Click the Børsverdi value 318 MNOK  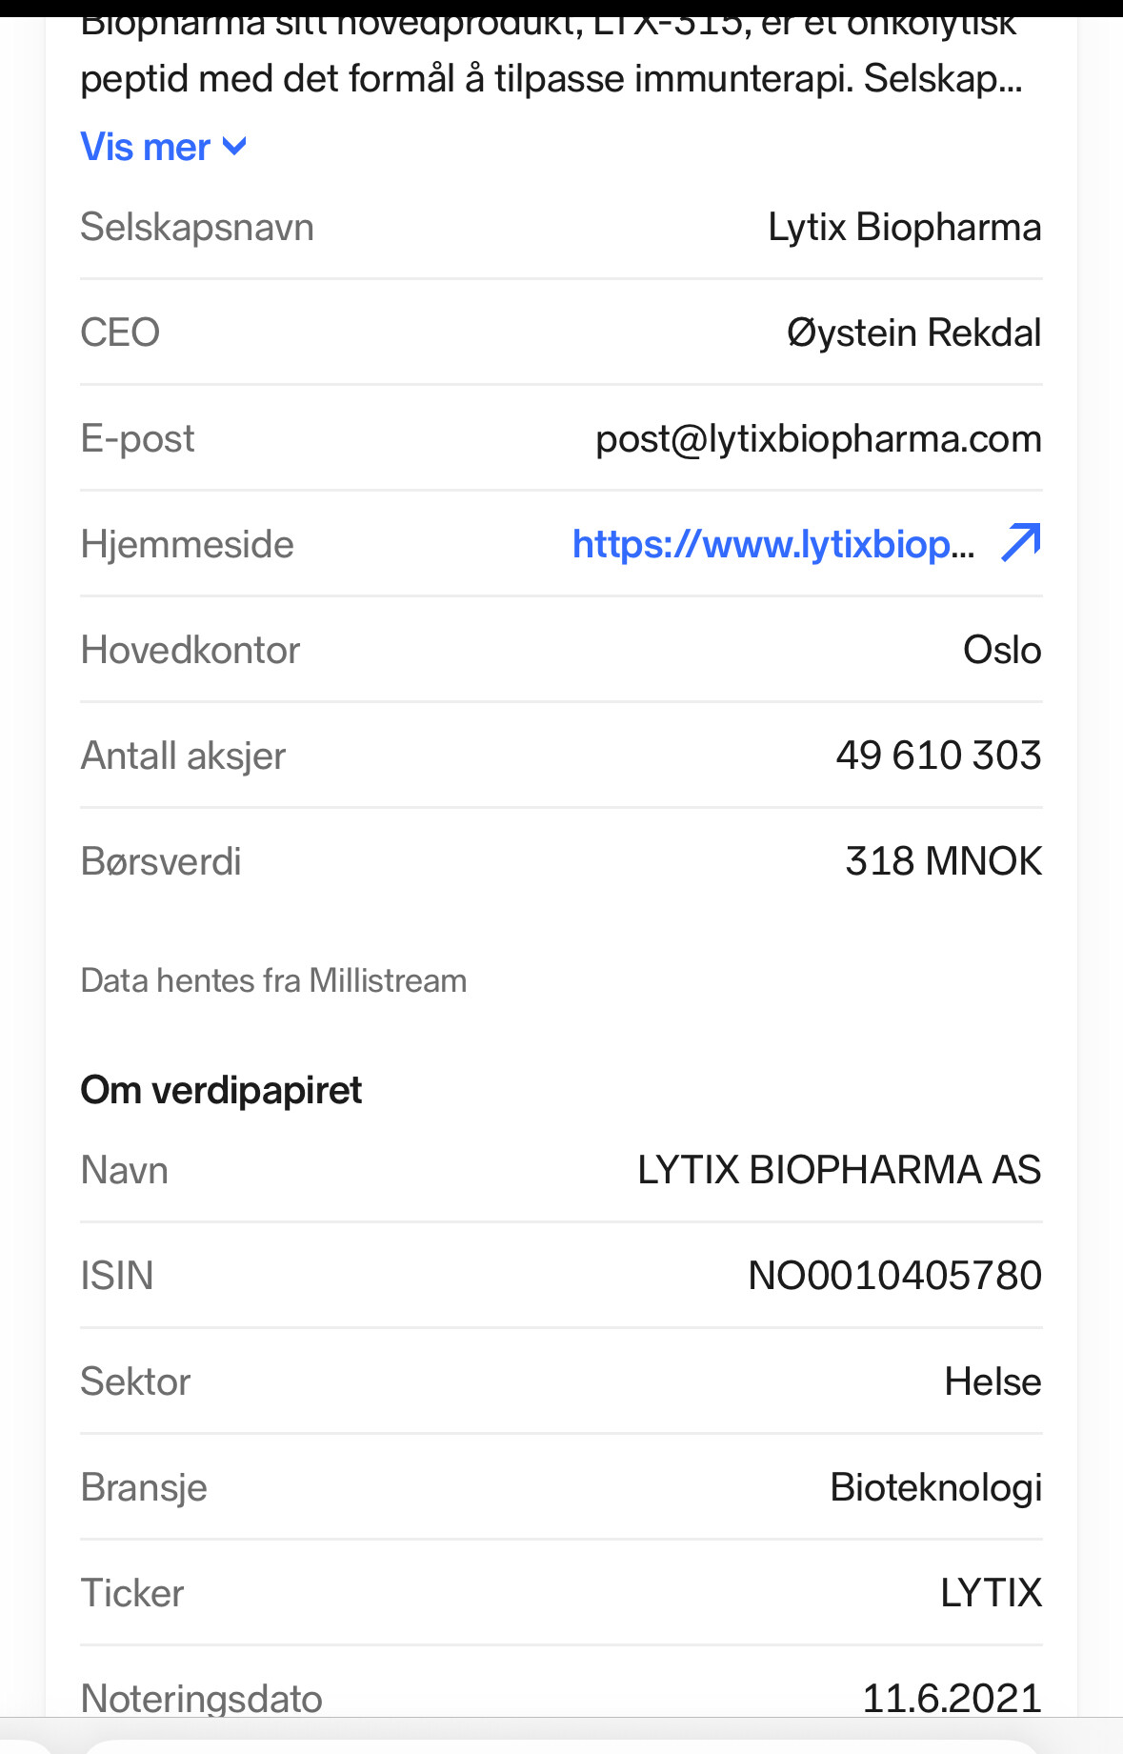click(943, 861)
